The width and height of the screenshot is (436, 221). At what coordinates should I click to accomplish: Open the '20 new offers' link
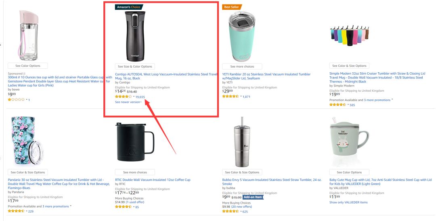(x=241, y=206)
